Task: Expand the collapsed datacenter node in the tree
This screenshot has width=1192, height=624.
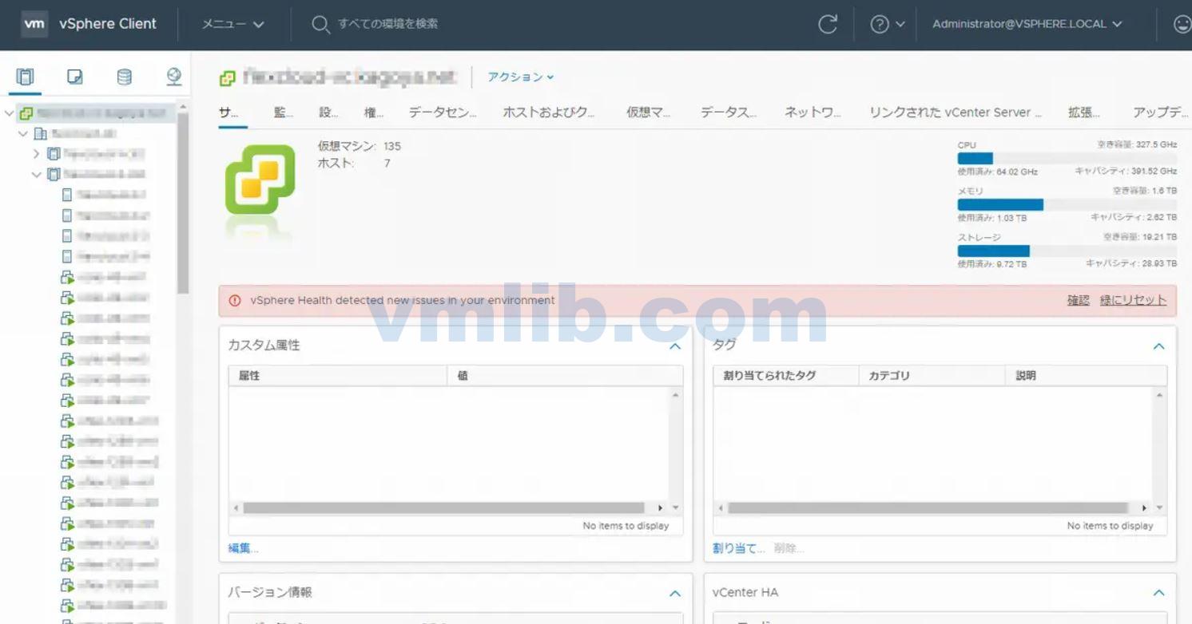Action: [35, 154]
